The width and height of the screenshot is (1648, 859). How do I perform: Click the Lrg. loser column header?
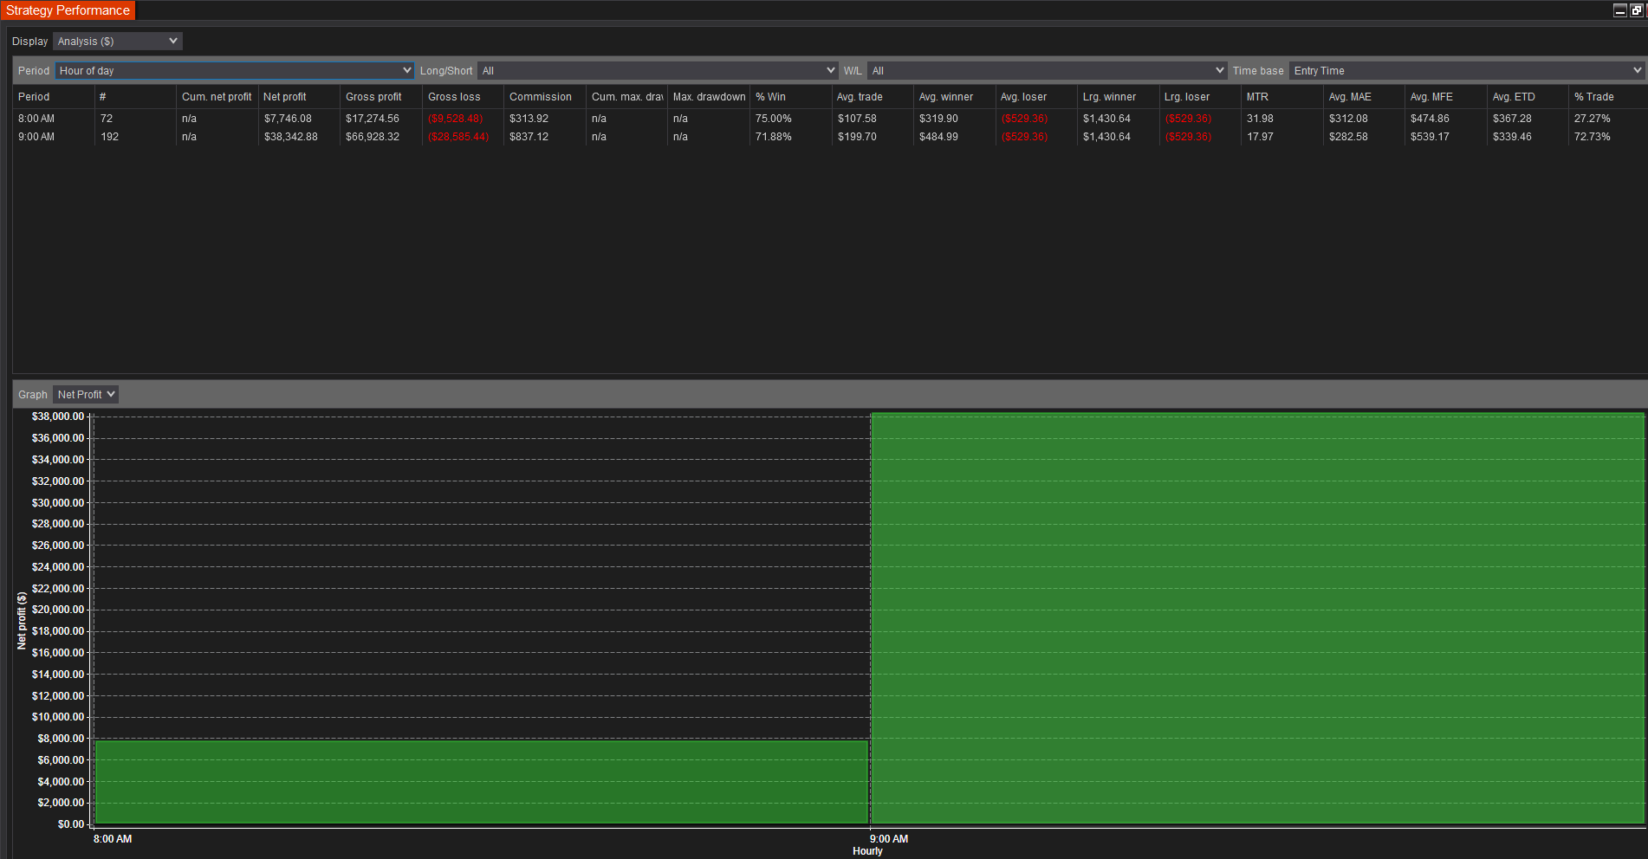(x=1186, y=96)
